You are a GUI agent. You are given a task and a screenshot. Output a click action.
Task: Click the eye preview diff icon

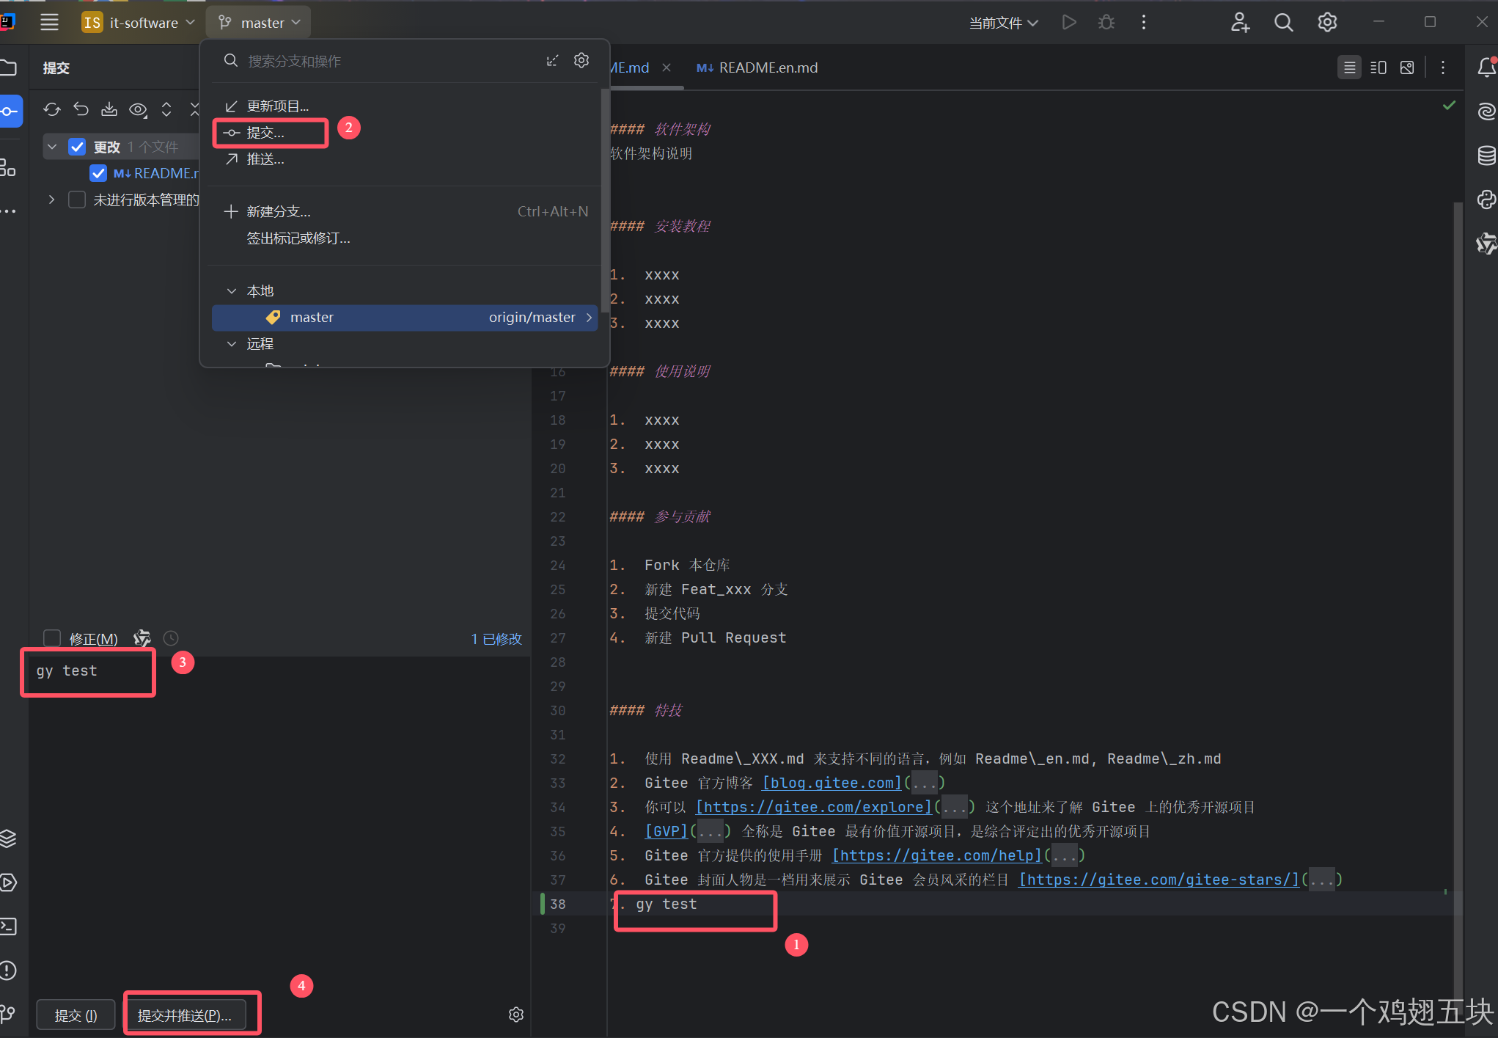(138, 109)
